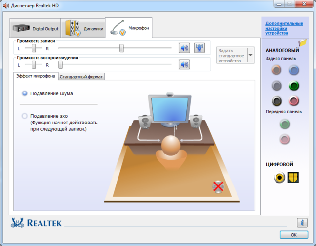Image resolution: width=316 pixels, height=246 pixels.
Task: Click the pink rear panel jack
Action: 294,101
